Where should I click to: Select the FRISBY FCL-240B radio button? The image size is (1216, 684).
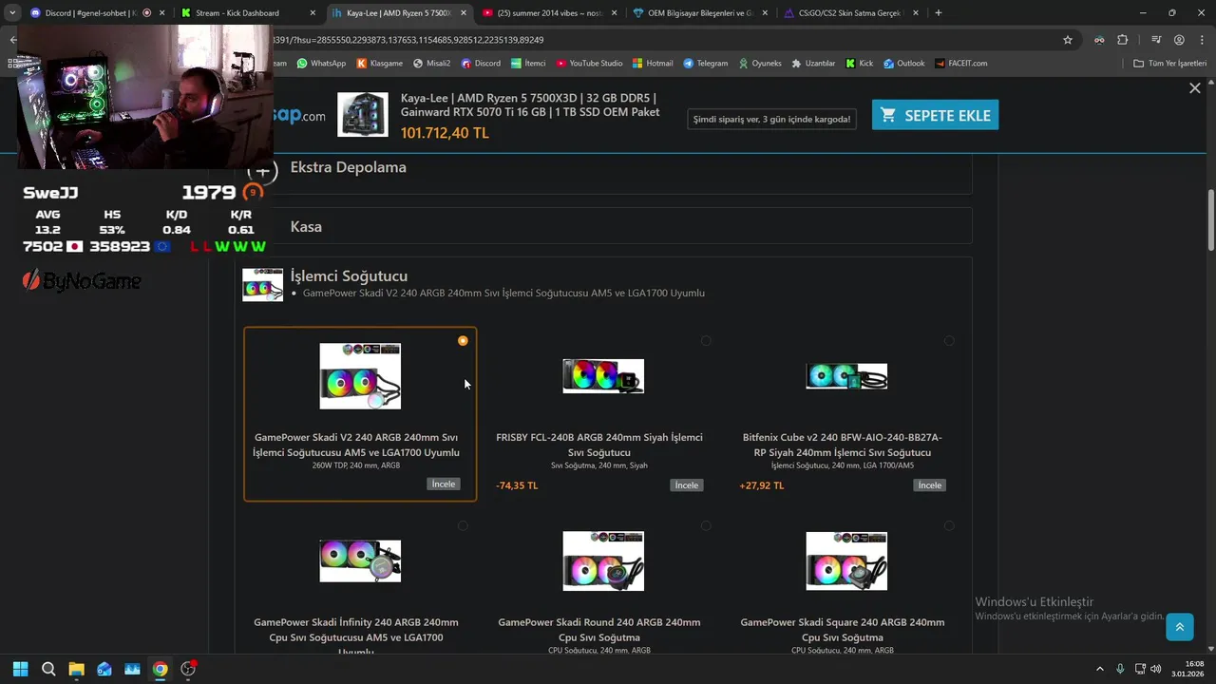tap(706, 340)
